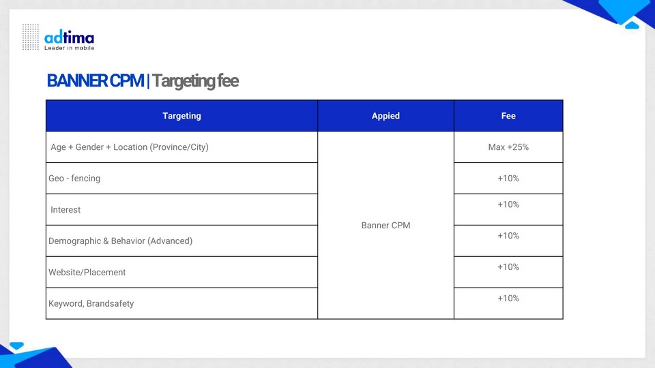Select the 'Fee' column header

tap(508, 116)
